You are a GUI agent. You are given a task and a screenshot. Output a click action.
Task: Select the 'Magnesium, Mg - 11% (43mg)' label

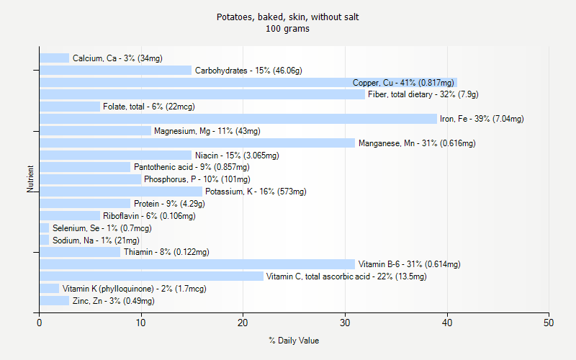[207, 131]
